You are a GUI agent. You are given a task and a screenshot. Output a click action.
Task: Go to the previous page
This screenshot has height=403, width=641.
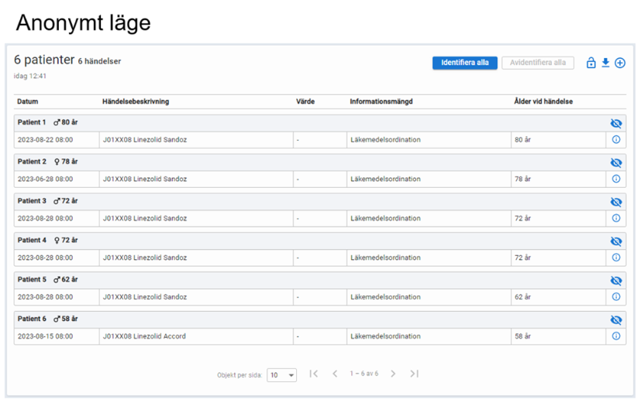[335, 374]
